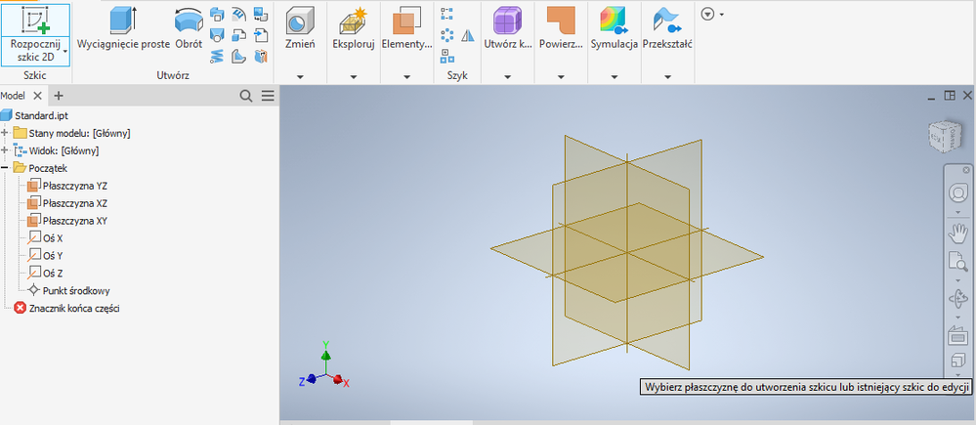
Task: Add a new browser panel tab
Action: [x=59, y=95]
